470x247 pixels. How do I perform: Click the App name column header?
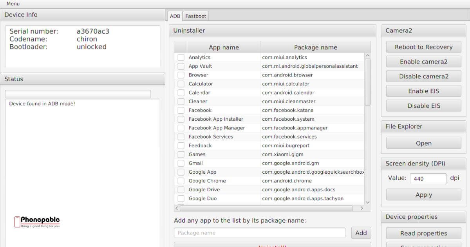tap(224, 47)
